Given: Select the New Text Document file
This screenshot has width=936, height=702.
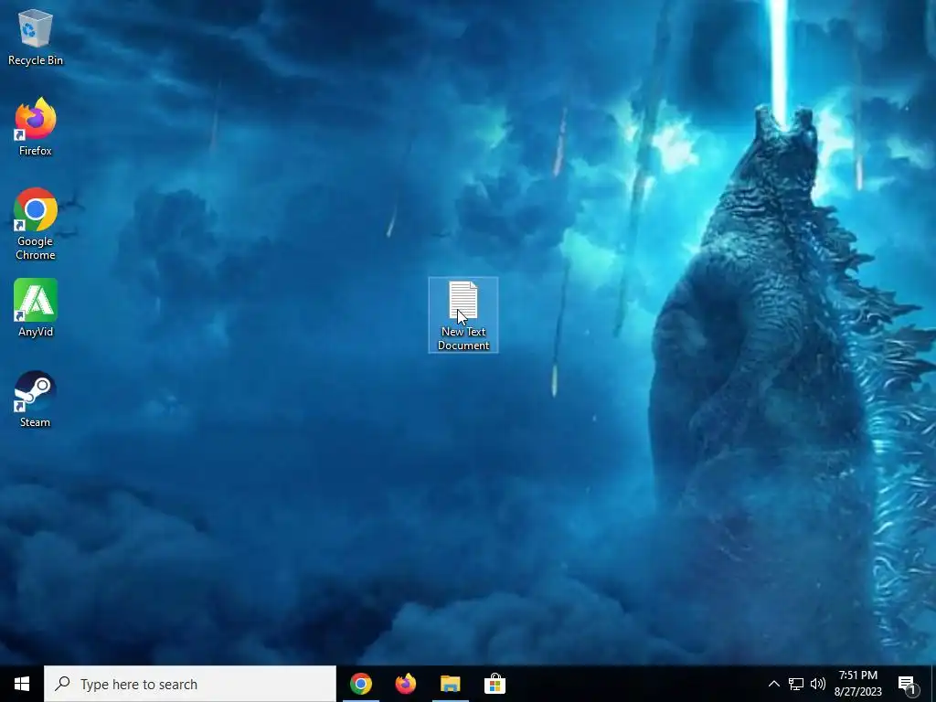Looking at the screenshot, I should 463,315.
